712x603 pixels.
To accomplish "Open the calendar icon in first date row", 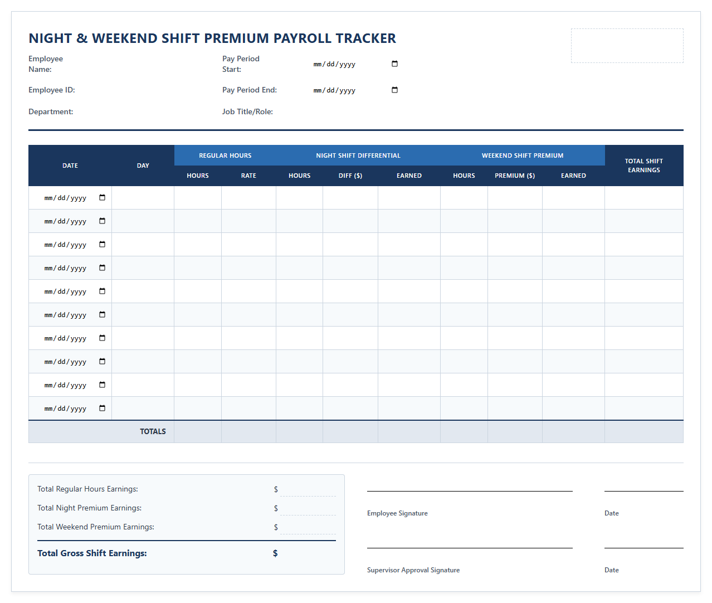I will [102, 197].
